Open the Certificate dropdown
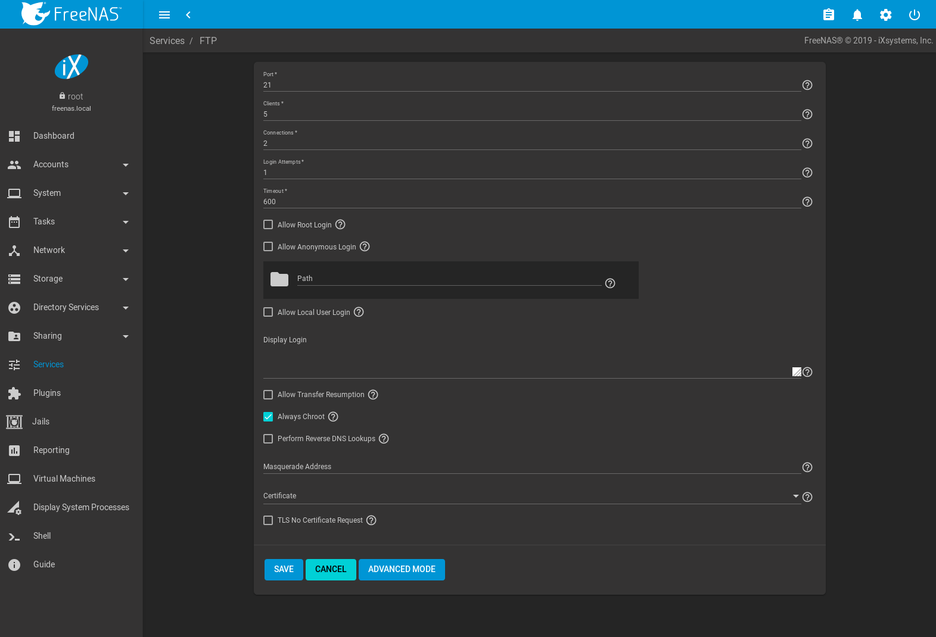 (531, 496)
